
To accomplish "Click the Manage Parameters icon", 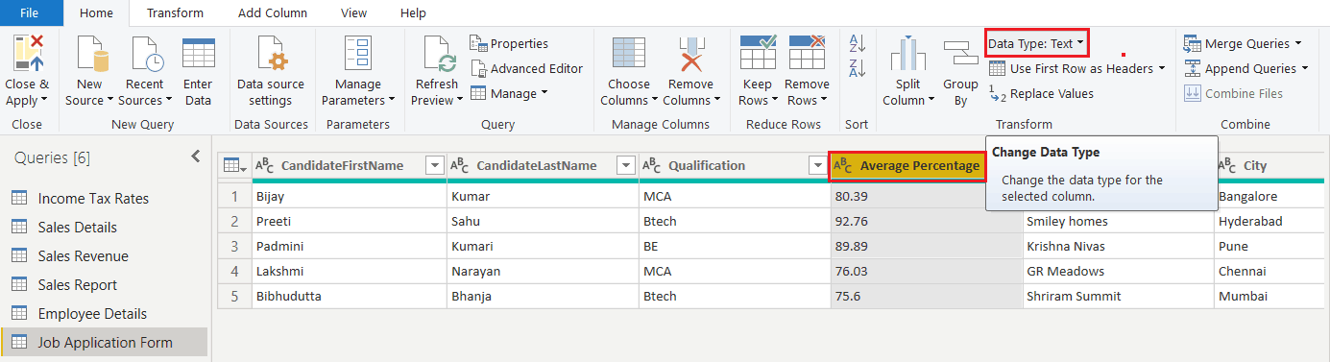I will [x=358, y=54].
